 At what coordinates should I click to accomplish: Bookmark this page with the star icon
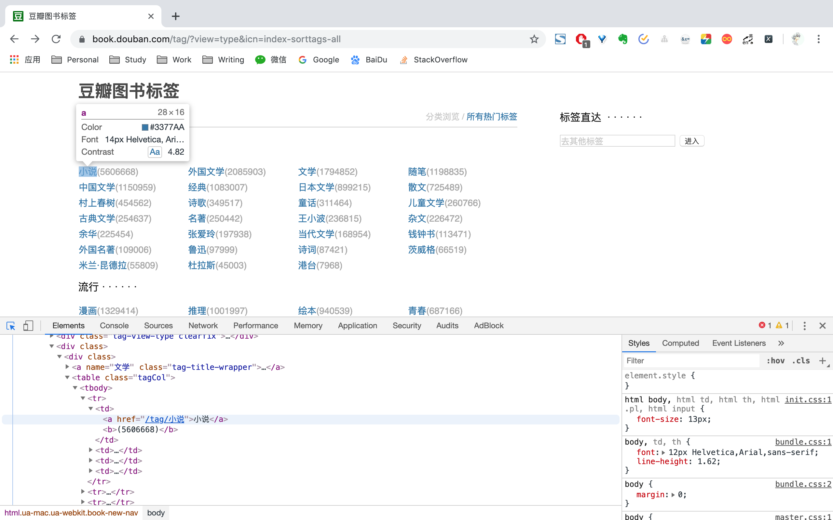534,39
